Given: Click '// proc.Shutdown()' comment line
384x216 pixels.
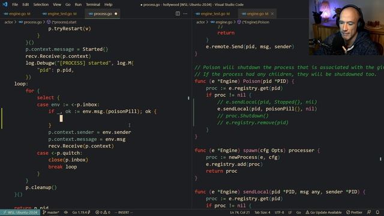Looking at the screenshot, I should pyautogui.click(x=242, y=116).
